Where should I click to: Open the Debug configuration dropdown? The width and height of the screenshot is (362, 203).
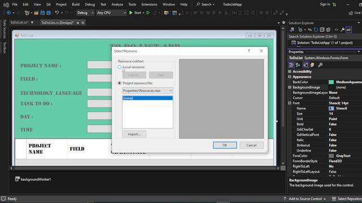[85, 13]
